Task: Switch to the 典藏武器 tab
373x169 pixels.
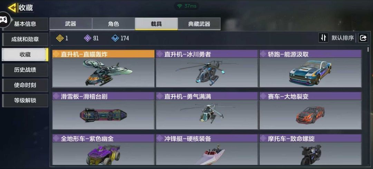Action: [x=199, y=24]
